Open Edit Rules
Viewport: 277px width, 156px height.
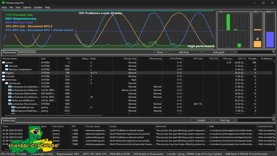(x=184, y=52)
